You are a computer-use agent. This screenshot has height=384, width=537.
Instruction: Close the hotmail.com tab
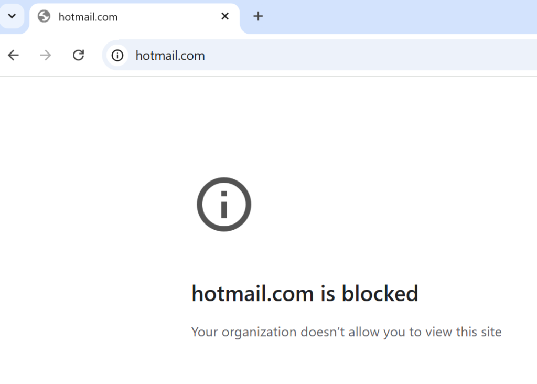tap(225, 16)
